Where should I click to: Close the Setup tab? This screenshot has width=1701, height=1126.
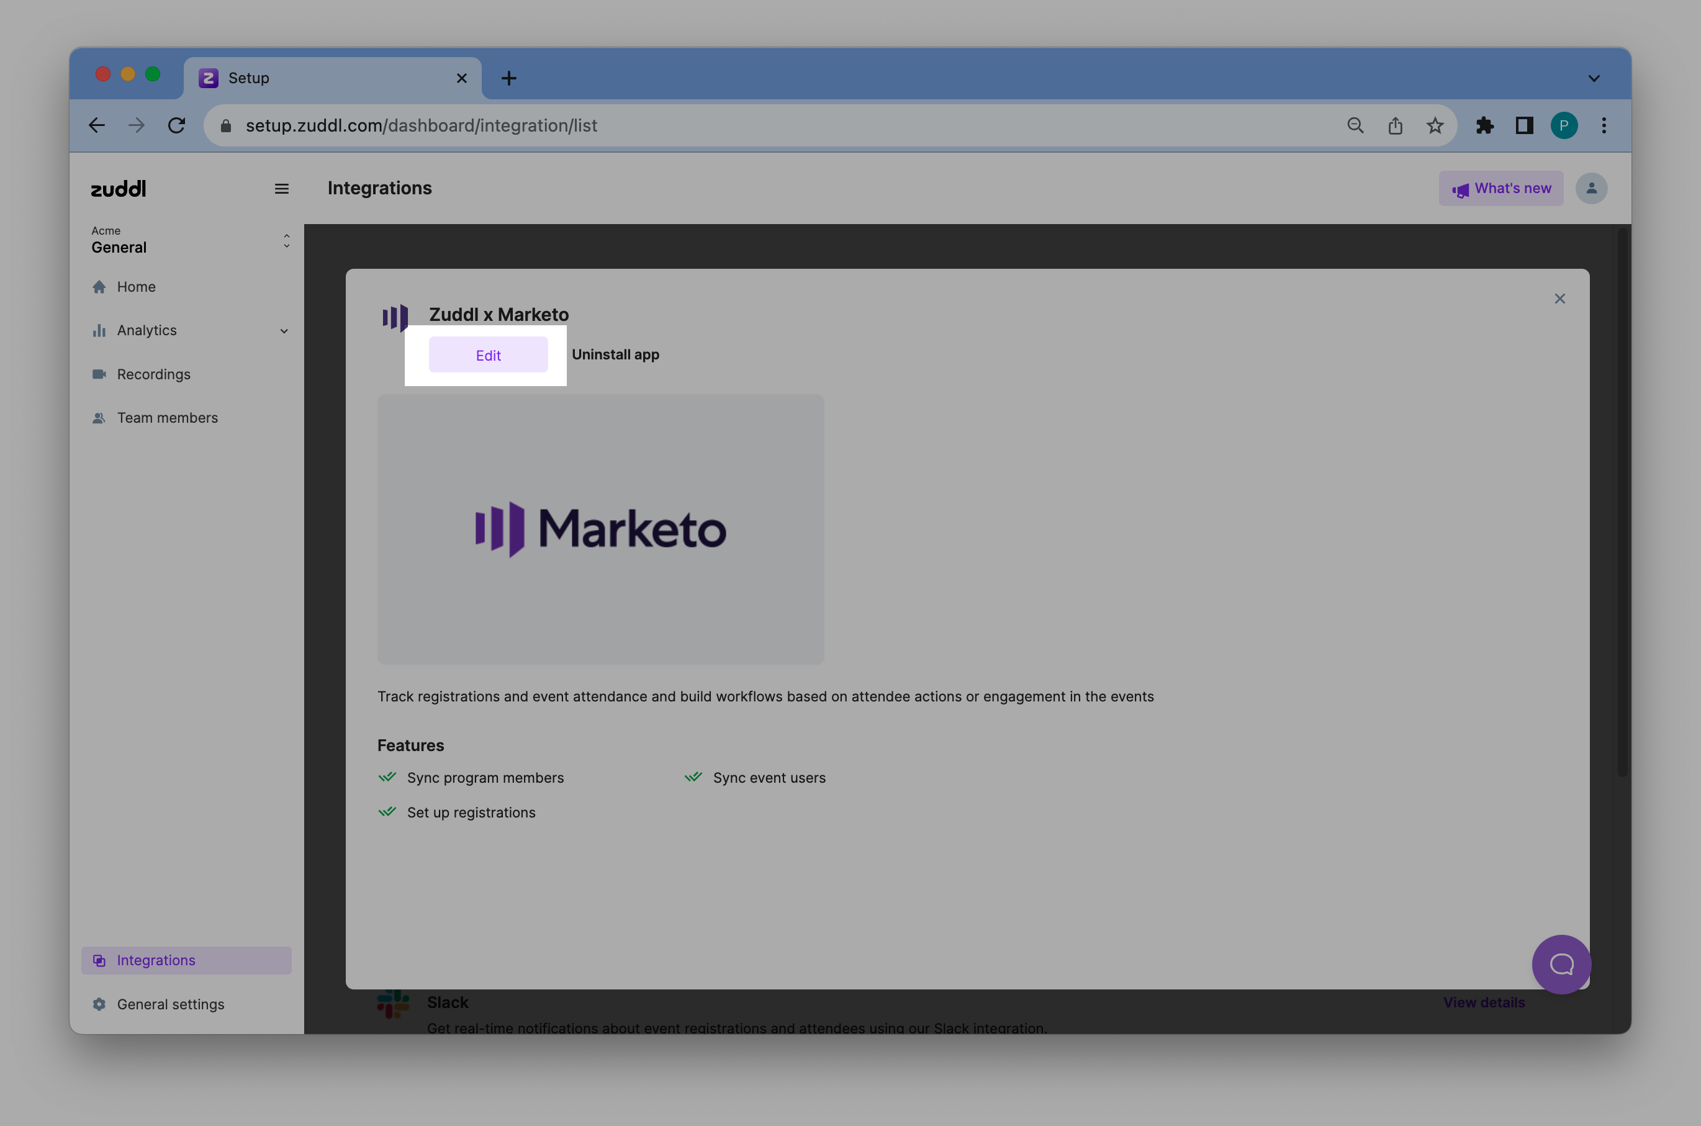462,78
